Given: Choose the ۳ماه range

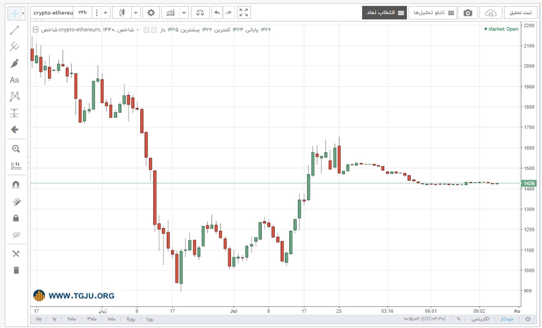Looking at the screenshot, I should click(x=91, y=319).
